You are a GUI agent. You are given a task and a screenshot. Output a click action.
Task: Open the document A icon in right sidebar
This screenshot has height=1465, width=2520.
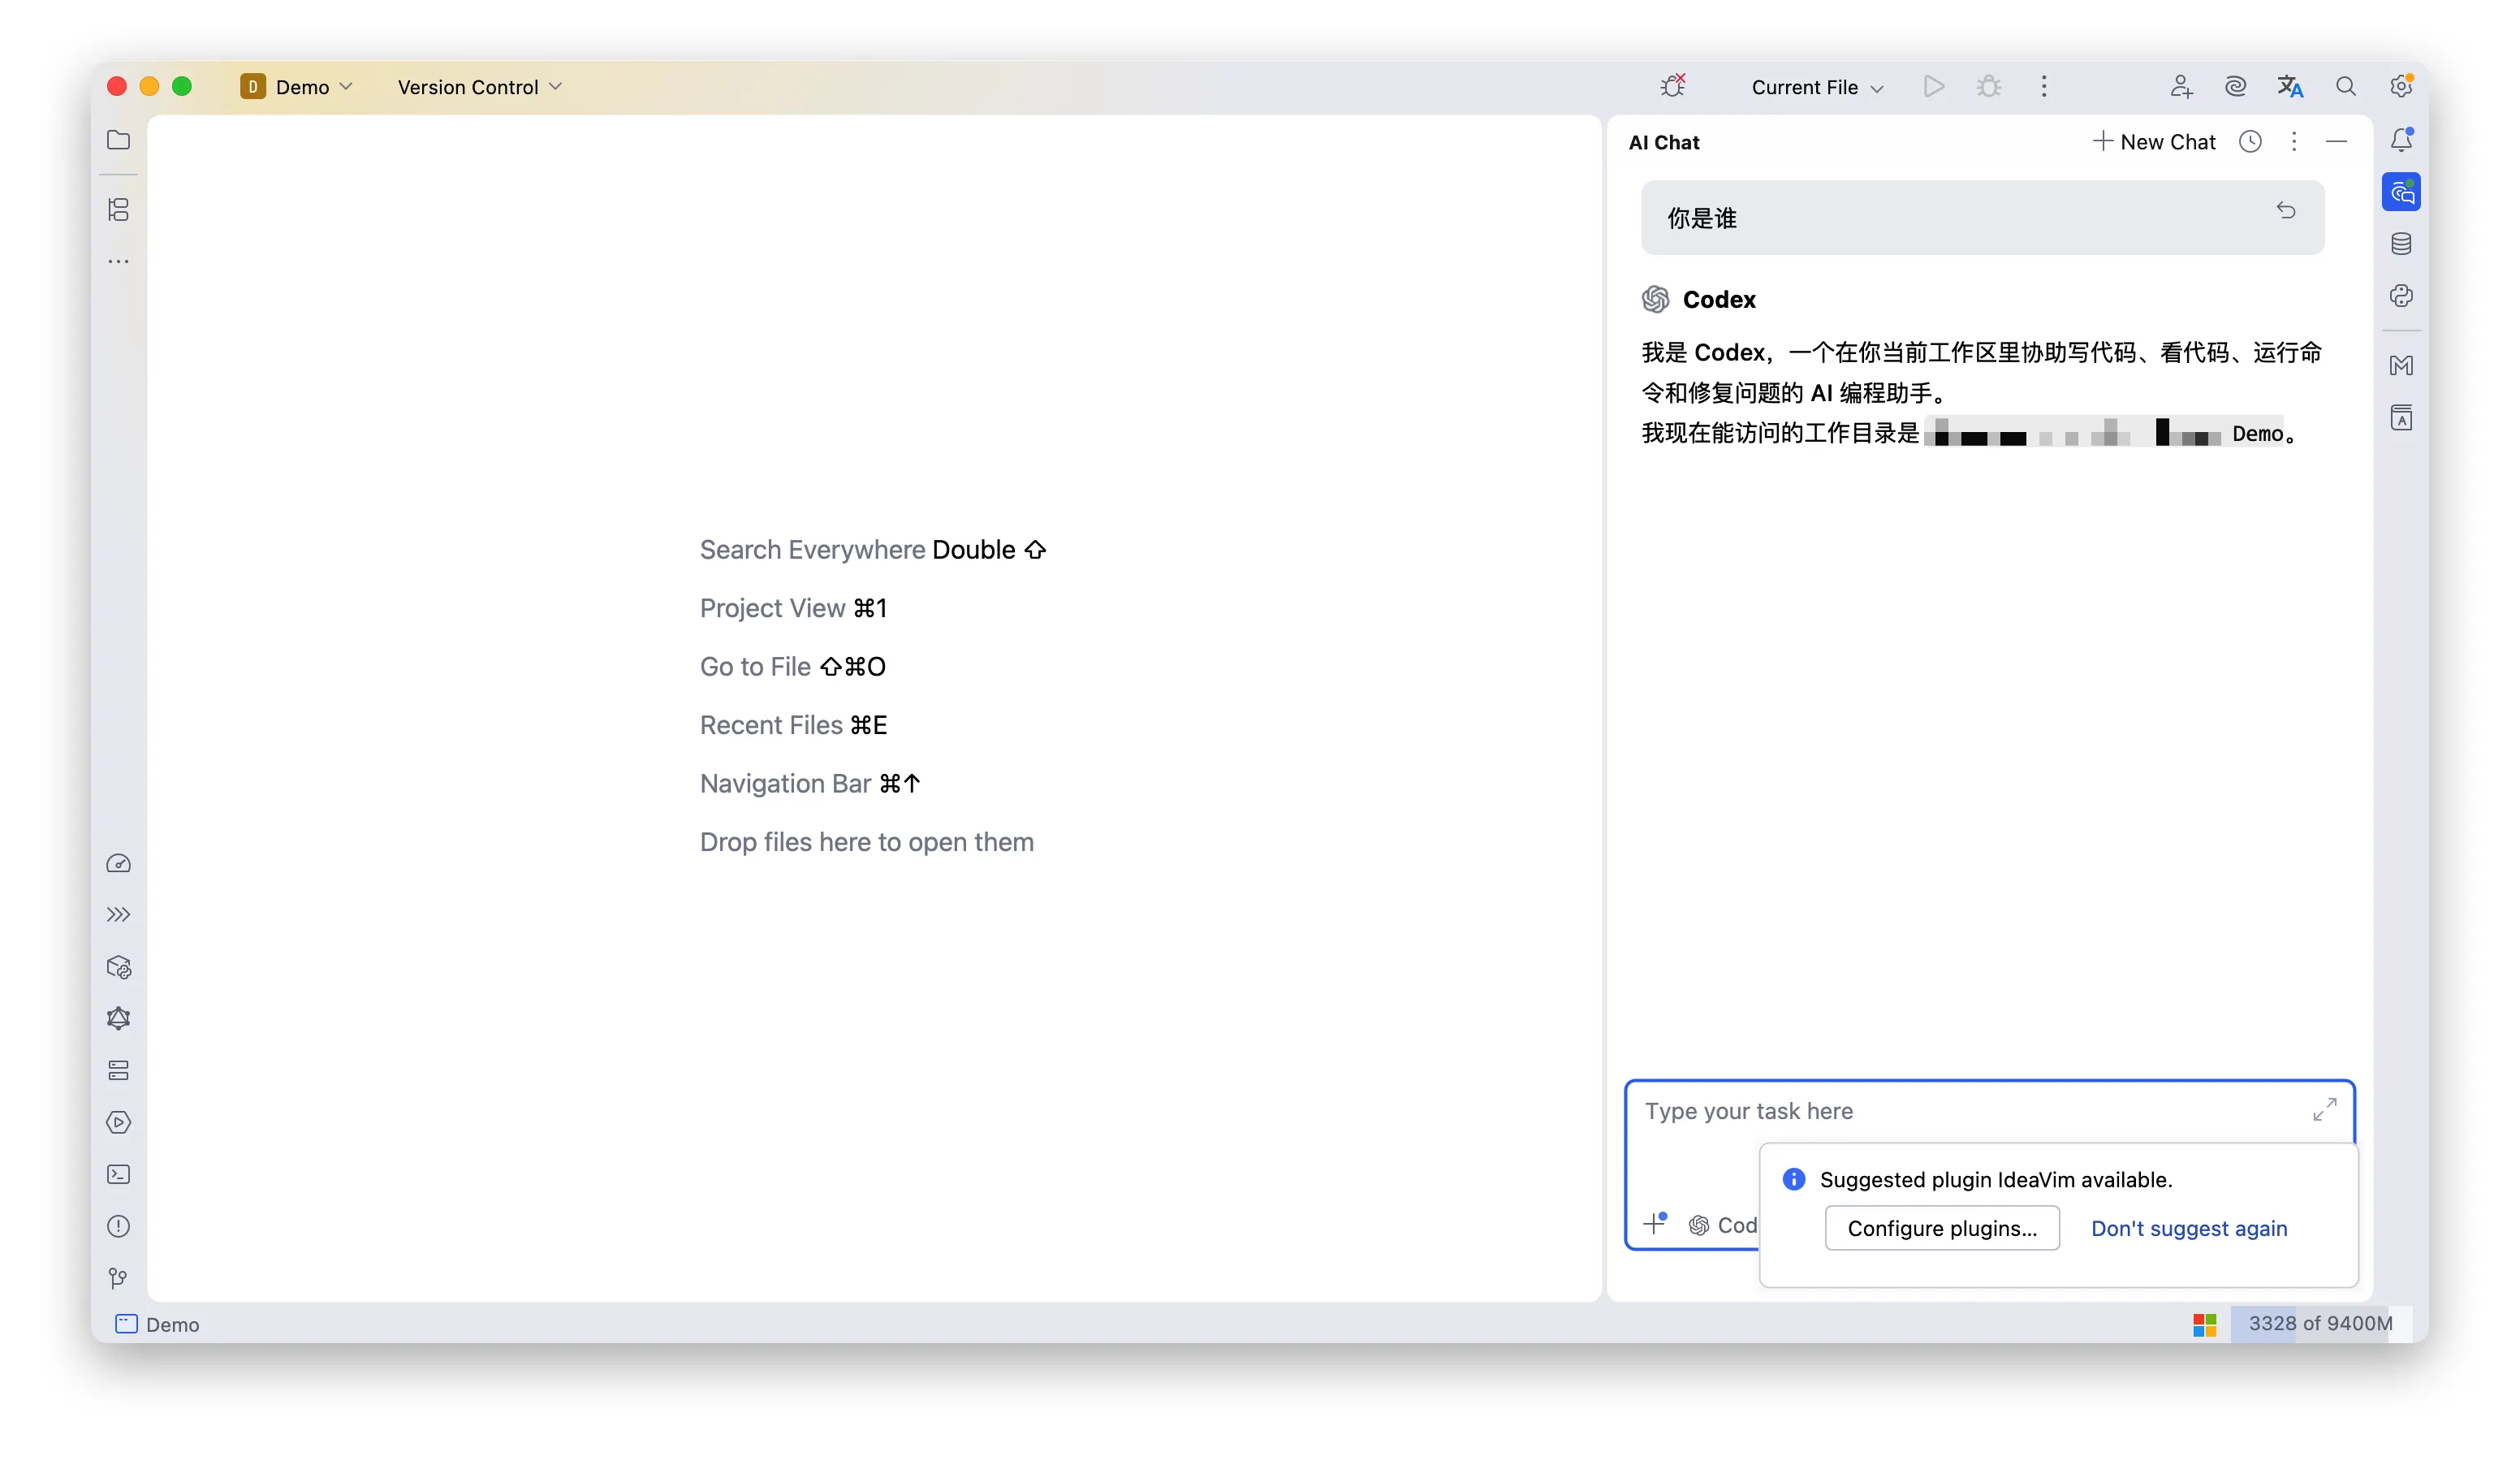tap(2401, 418)
